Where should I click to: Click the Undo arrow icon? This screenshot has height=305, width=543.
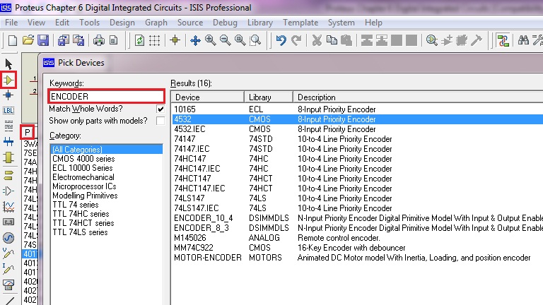coord(281,40)
